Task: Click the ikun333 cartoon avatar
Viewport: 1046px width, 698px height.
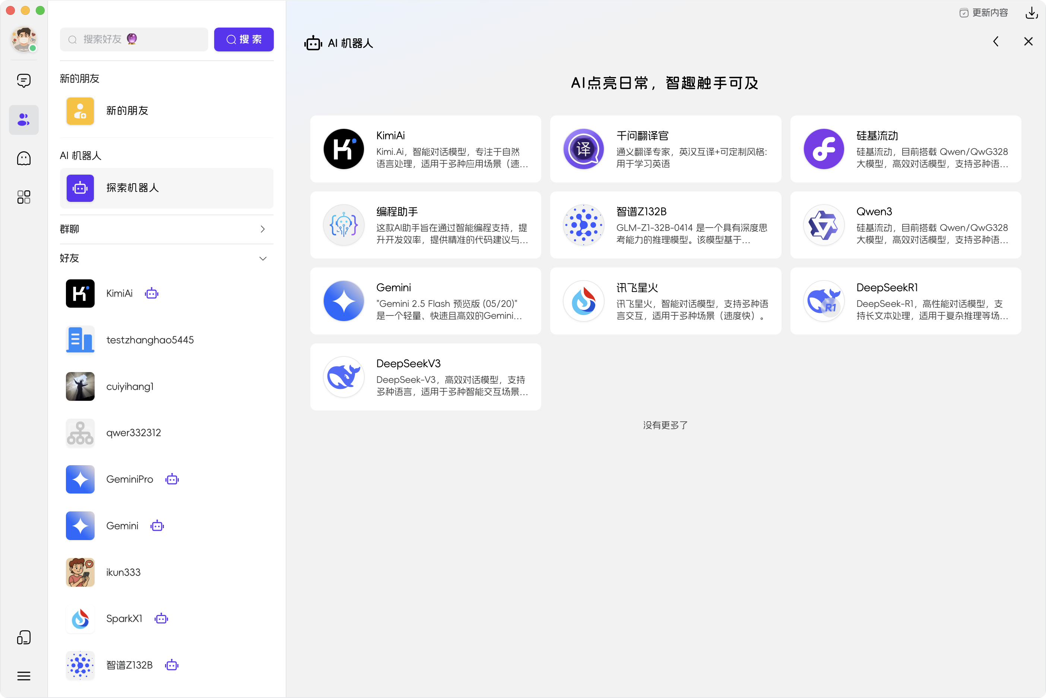Action: [80, 572]
